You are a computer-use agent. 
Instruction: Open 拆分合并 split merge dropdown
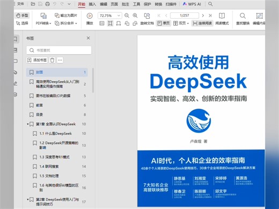tap(76, 24)
